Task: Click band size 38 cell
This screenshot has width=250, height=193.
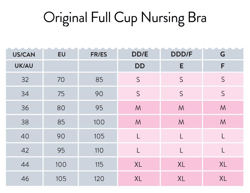Action: coord(24,122)
